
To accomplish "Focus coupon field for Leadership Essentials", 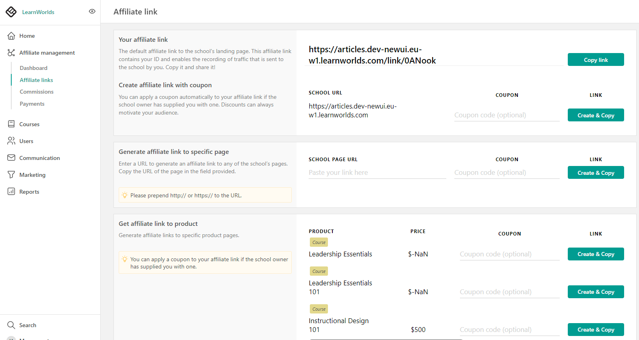I will [x=509, y=254].
